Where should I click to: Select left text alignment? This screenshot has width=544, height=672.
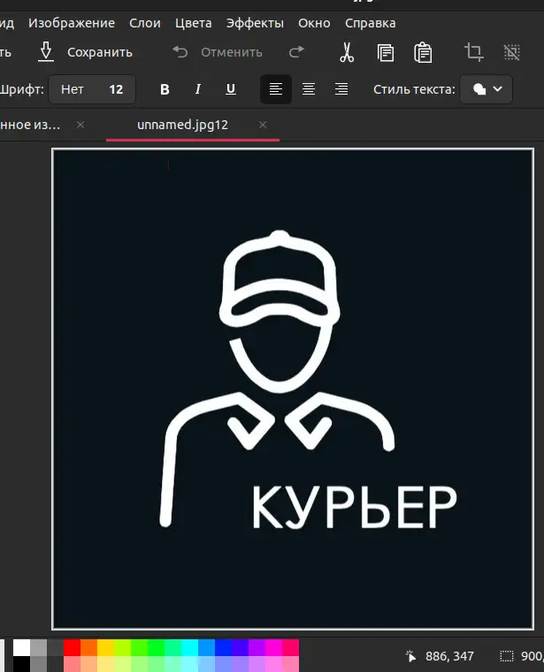click(276, 89)
